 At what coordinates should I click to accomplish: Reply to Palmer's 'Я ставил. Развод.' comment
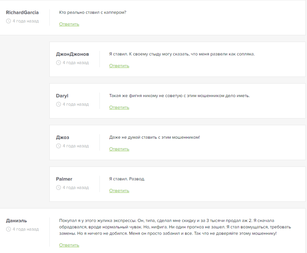tap(119, 191)
